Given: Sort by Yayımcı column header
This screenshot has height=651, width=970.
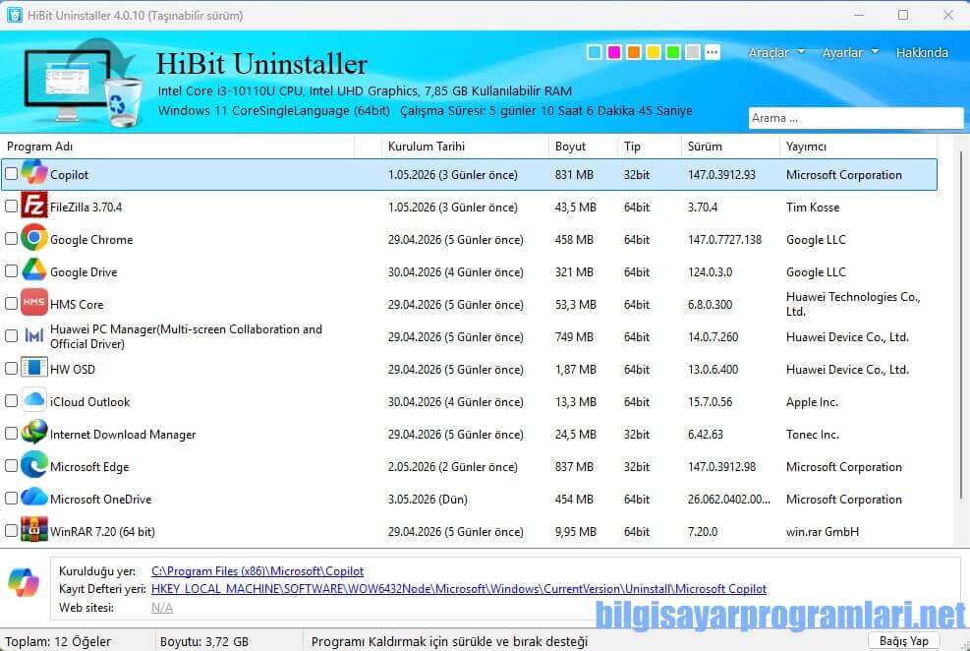Looking at the screenshot, I should [x=858, y=147].
